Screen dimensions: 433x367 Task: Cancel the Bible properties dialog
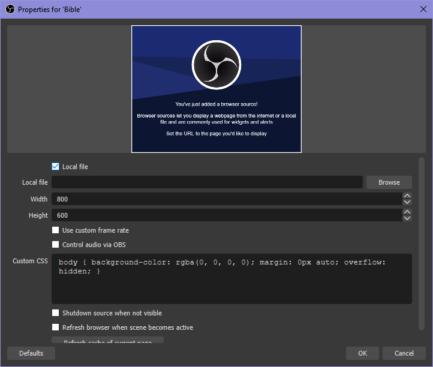coord(404,353)
